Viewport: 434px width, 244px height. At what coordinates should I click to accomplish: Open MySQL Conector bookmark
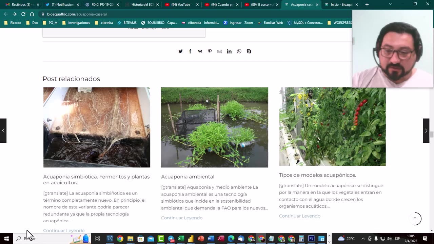[305, 23]
